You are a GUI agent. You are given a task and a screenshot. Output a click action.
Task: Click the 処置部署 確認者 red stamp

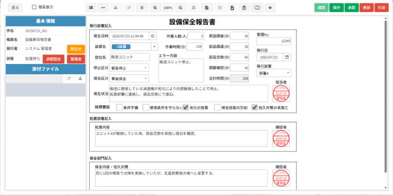tap(281, 139)
